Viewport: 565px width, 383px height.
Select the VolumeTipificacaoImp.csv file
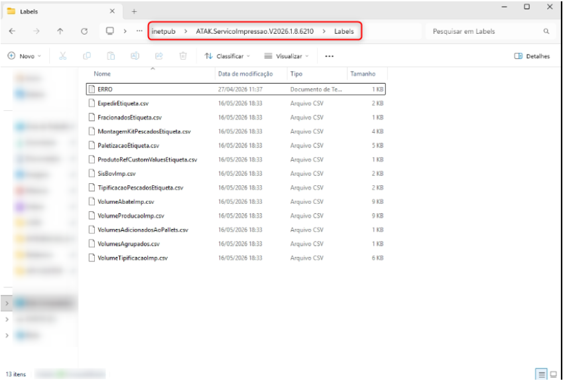(x=235, y=258)
